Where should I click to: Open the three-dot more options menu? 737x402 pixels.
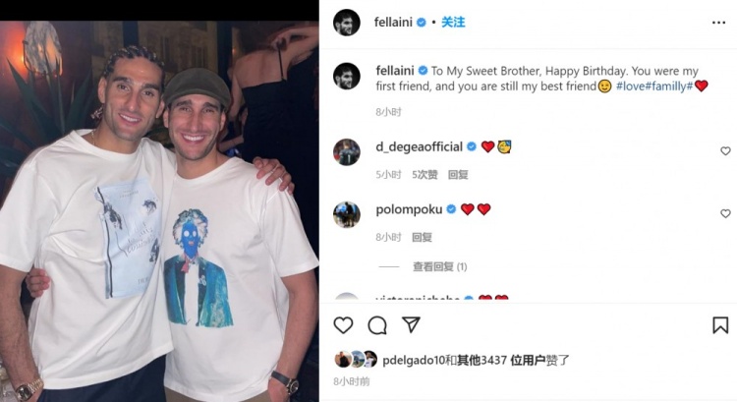[718, 23]
